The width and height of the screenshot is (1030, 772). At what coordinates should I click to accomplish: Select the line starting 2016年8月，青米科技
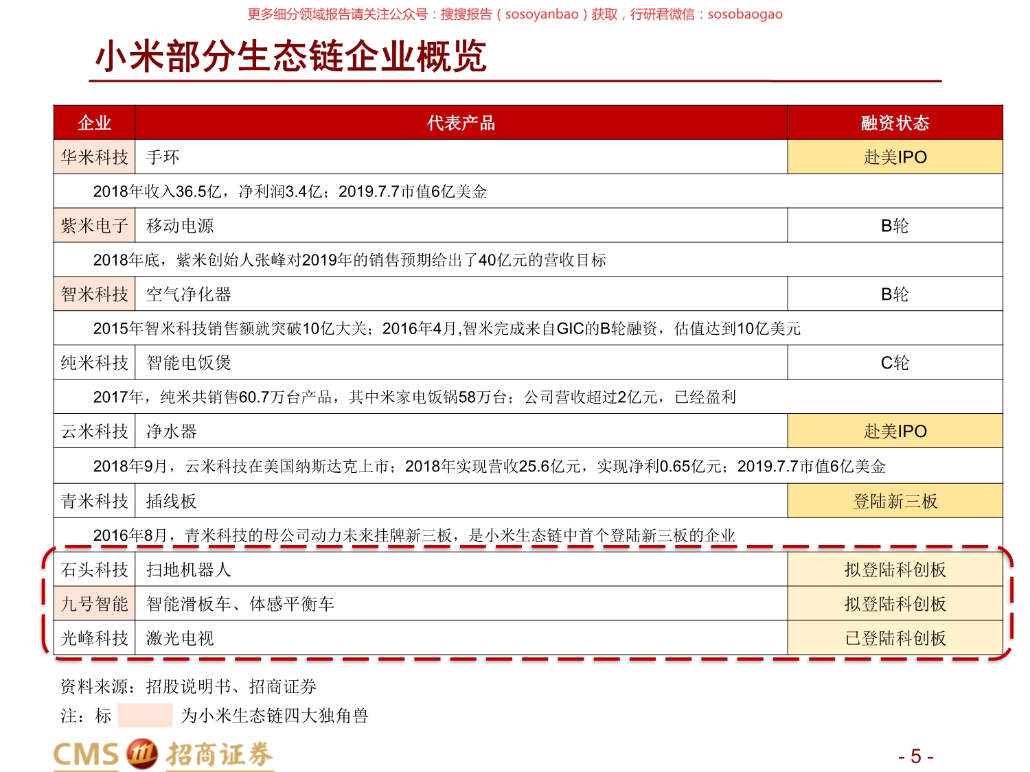(414, 535)
